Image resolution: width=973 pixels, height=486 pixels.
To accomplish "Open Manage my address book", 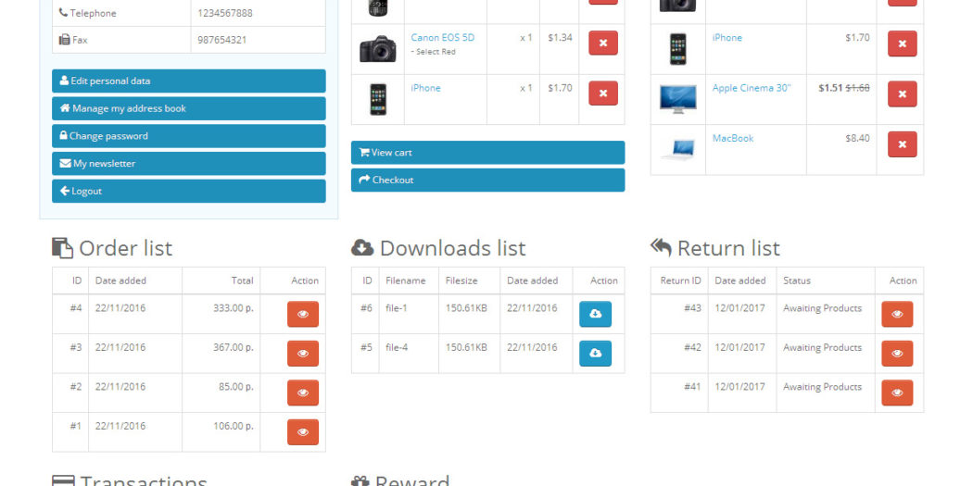I will (189, 108).
